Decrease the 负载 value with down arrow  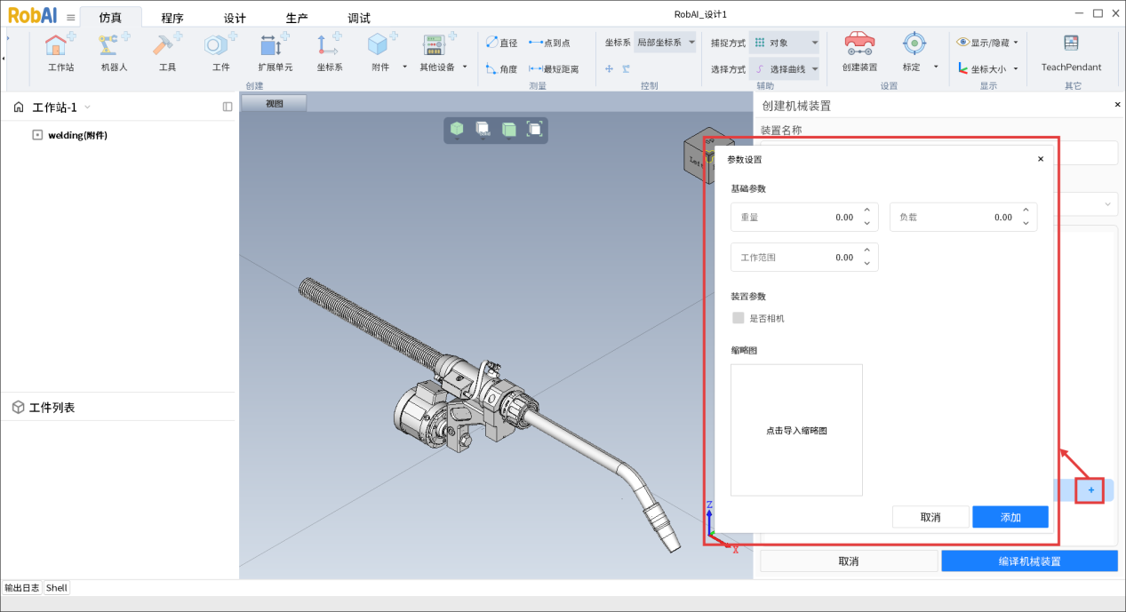click(1026, 224)
